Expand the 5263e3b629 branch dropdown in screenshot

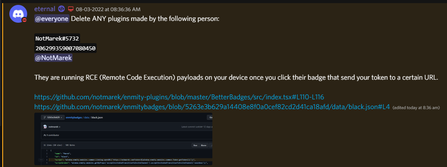[52, 118]
